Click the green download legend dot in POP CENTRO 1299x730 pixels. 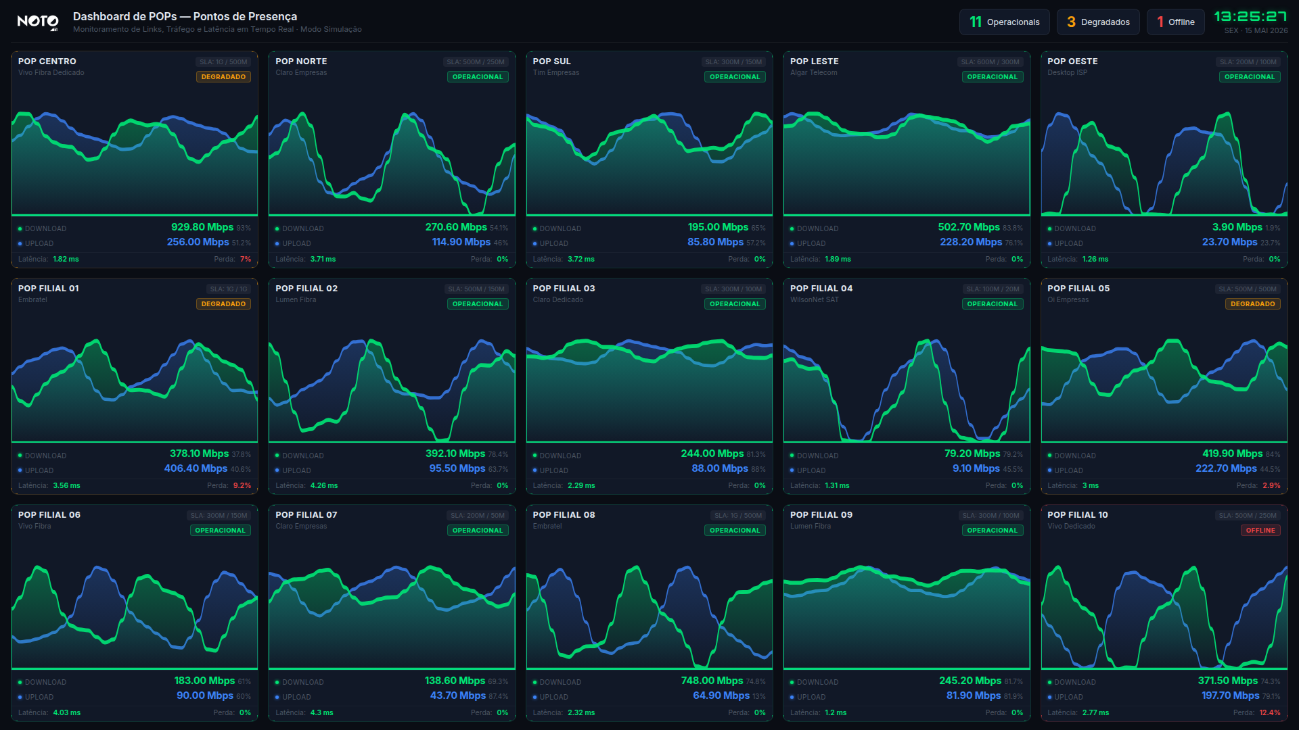point(20,229)
